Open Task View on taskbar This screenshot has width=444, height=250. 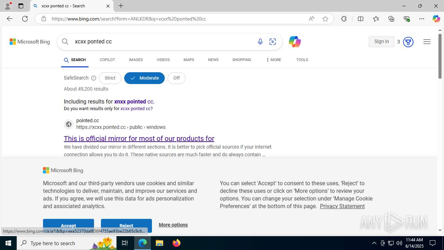pyautogui.click(x=125, y=243)
